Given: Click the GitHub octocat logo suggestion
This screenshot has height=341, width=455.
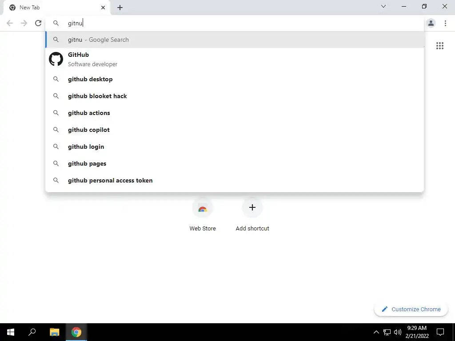Looking at the screenshot, I should click(56, 59).
